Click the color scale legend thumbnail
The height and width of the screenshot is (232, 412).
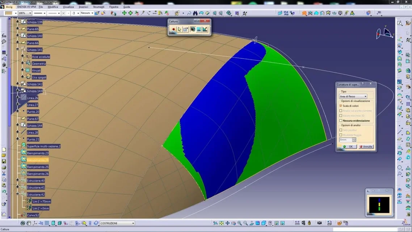click(379, 205)
